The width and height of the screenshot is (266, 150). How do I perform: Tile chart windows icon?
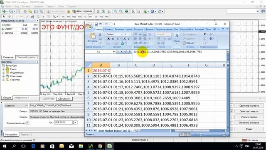tap(126, 11)
